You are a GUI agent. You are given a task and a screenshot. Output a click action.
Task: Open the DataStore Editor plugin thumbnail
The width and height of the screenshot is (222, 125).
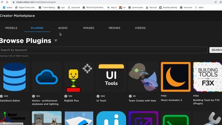click(15, 77)
